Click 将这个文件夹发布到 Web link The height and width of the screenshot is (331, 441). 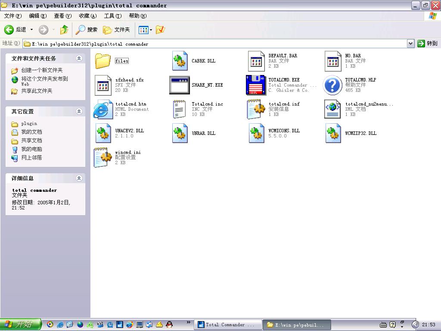[x=44, y=81]
